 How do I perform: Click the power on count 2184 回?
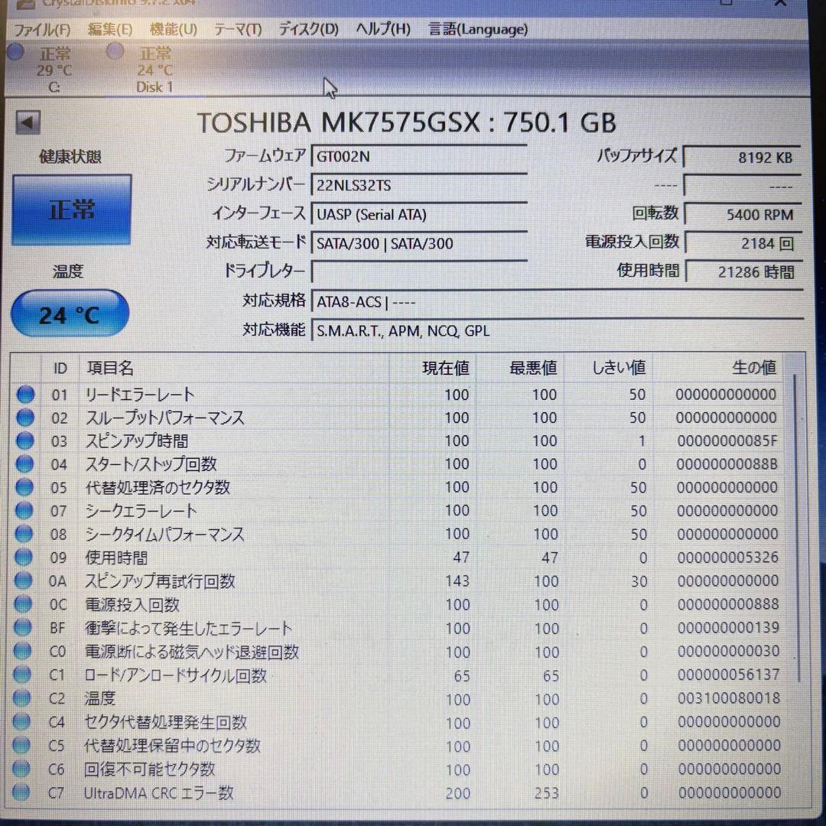743,243
